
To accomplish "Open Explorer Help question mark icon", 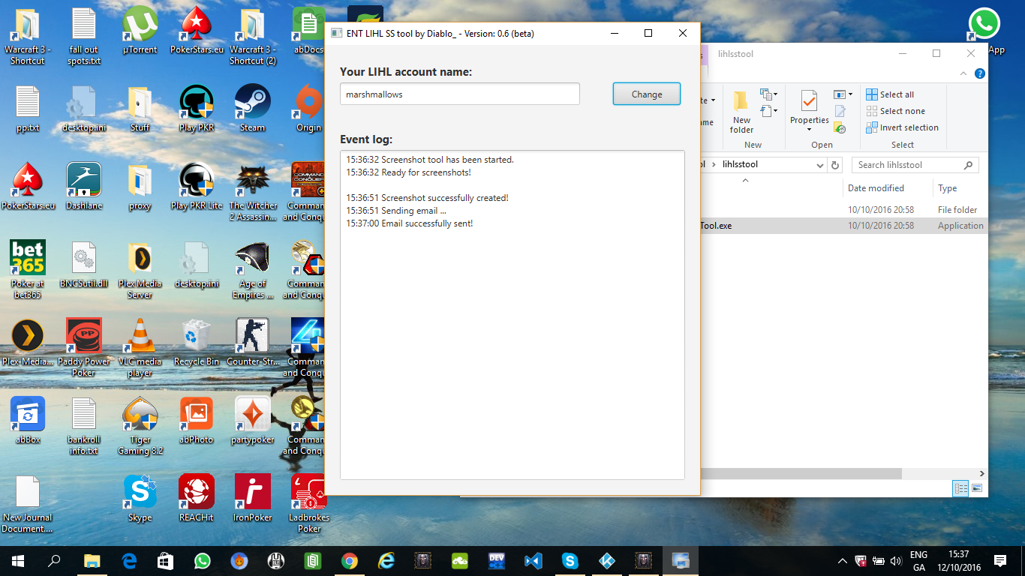I will pyautogui.click(x=979, y=73).
